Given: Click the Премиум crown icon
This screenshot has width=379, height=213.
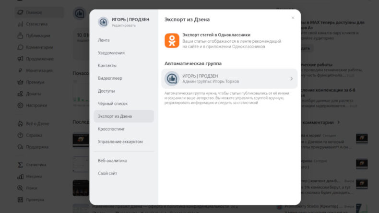Looking at the screenshot, I should coord(20,82).
